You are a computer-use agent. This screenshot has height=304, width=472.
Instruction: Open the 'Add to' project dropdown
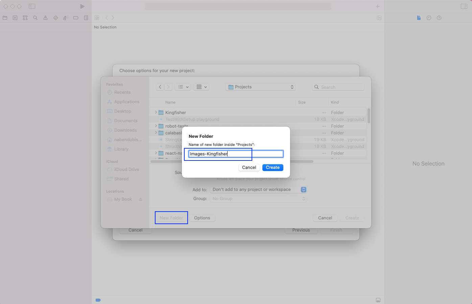pos(258,190)
